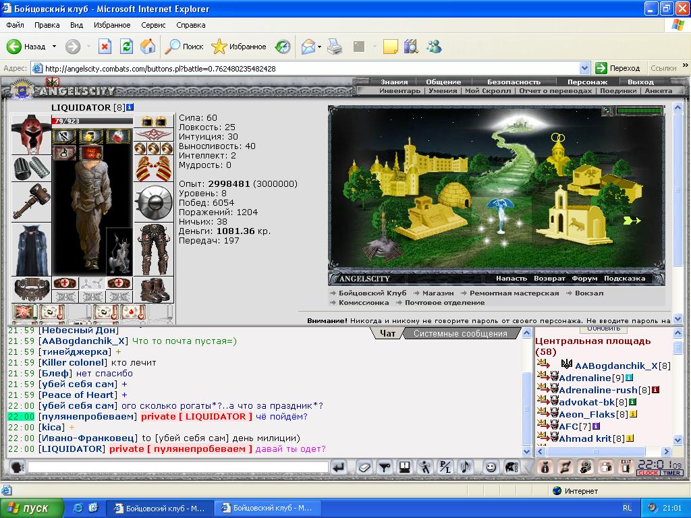Open the leather boots slot

(153, 290)
